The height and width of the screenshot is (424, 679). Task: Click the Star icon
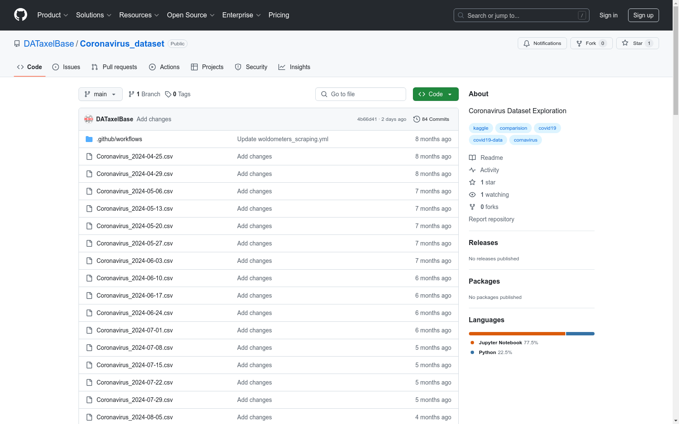pos(625,43)
